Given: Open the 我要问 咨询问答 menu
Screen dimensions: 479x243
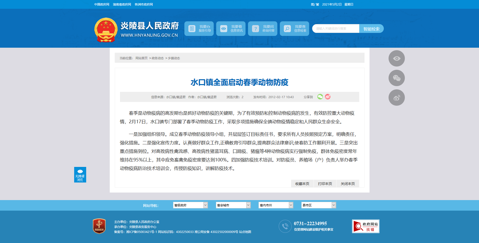Looking at the screenshot, I should [263, 29].
